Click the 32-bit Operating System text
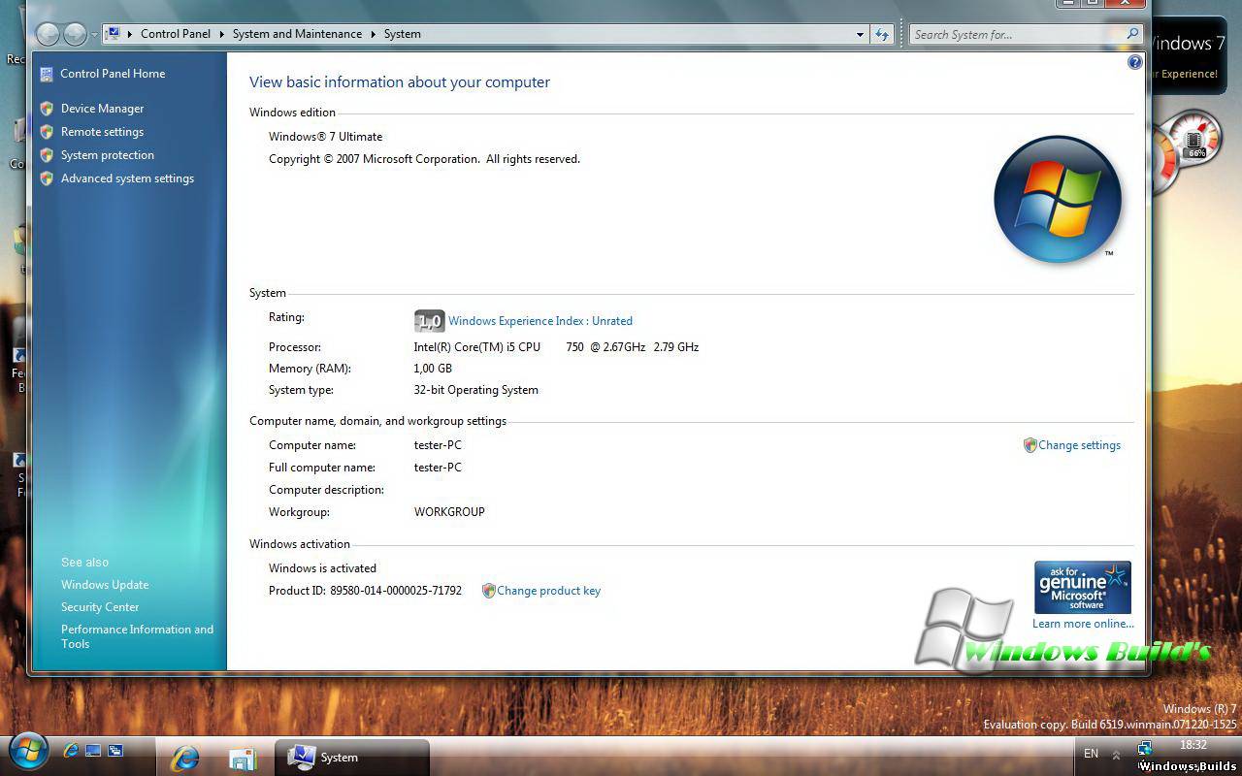 (x=475, y=390)
